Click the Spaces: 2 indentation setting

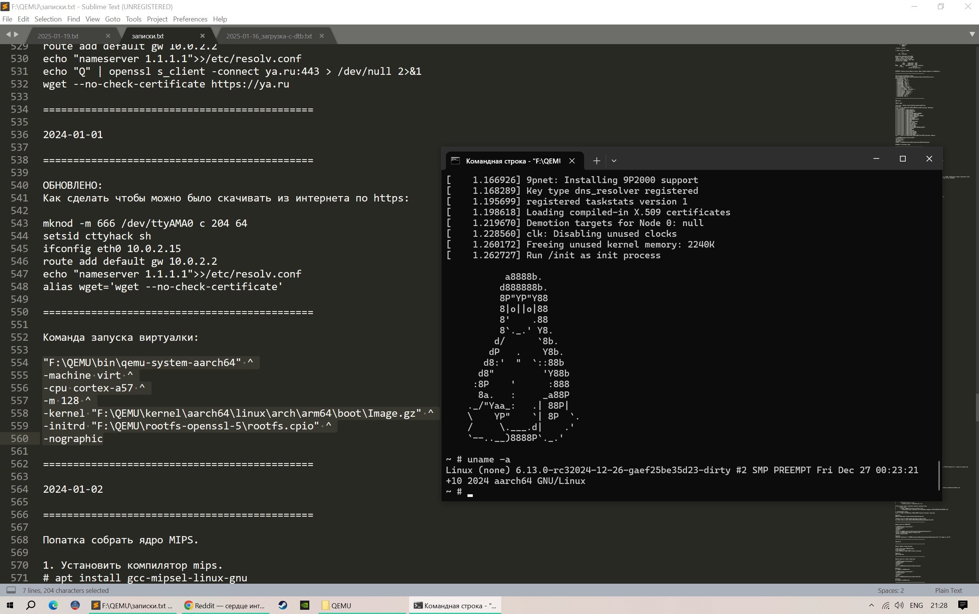(890, 590)
